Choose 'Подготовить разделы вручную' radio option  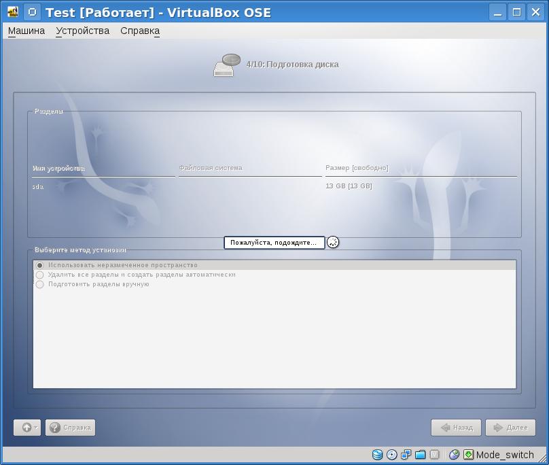click(40, 284)
